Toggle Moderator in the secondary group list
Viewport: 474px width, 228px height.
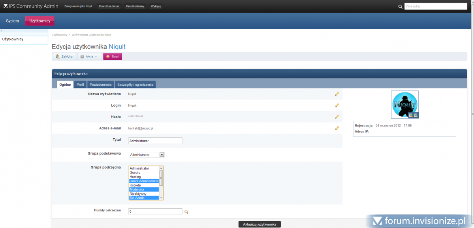(144, 190)
